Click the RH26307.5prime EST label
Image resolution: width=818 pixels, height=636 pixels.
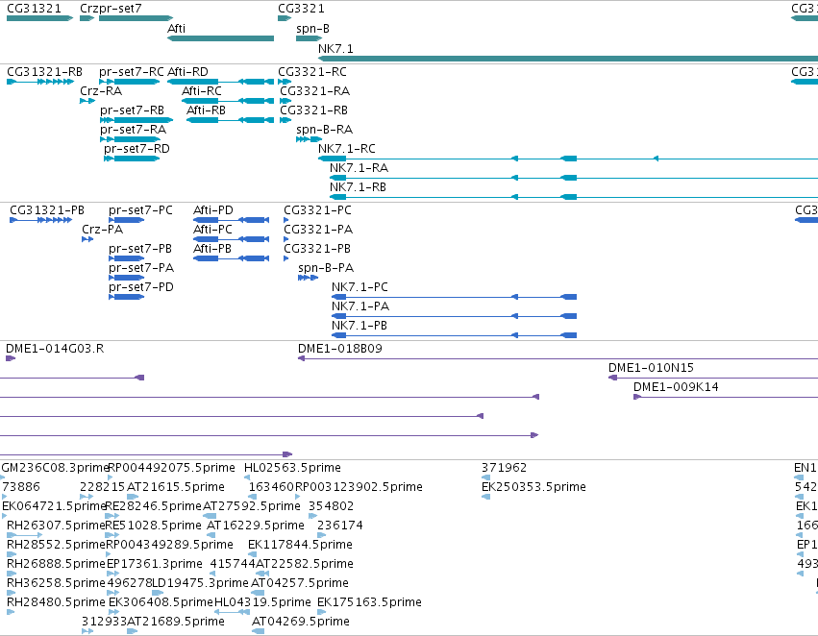(56, 526)
